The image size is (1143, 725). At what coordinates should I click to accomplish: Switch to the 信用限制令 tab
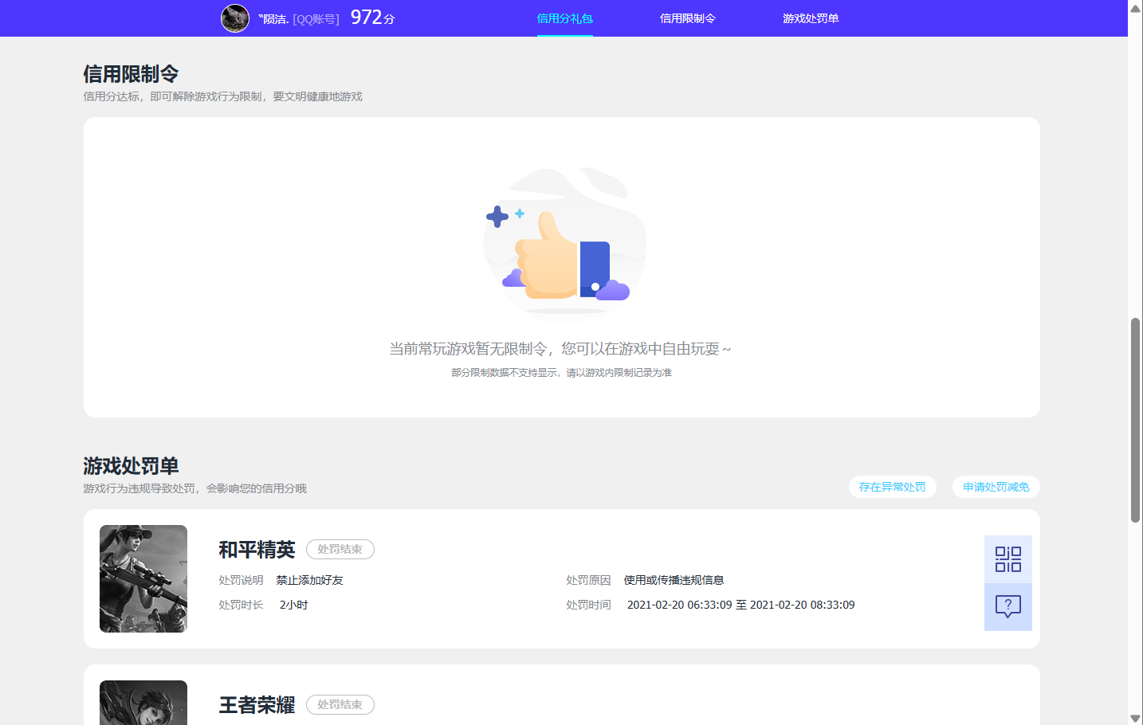click(x=687, y=18)
